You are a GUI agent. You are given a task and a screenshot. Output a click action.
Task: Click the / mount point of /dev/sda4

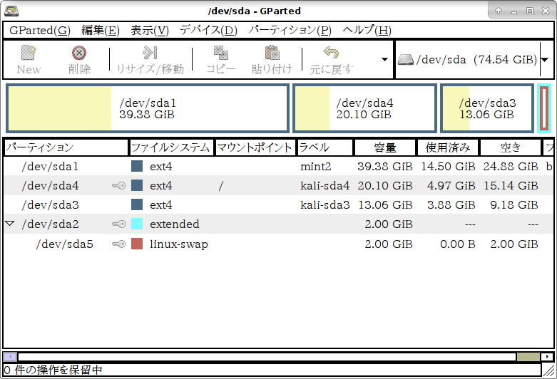[x=220, y=186]
